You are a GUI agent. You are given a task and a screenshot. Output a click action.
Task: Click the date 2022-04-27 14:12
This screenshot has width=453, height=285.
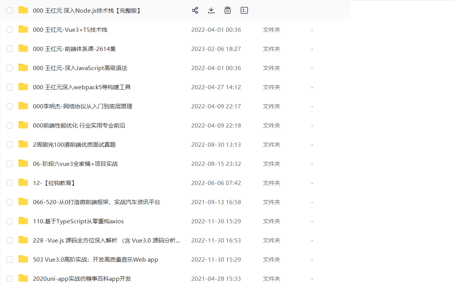[216, 87]
